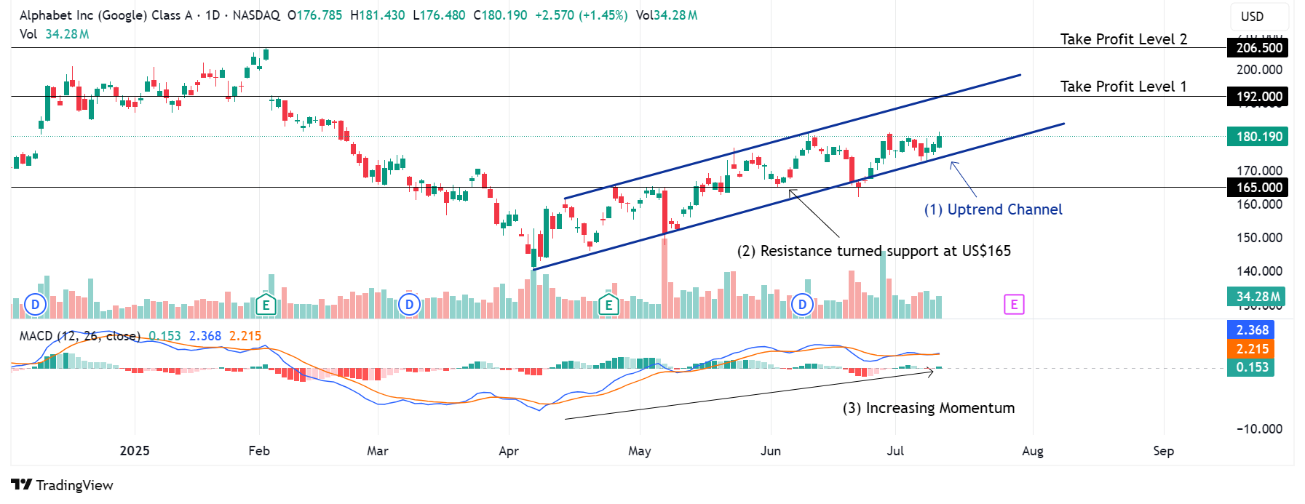Click the green 0.153 histogram value label

(1251, 367)
